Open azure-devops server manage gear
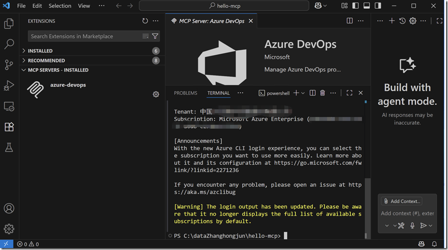Image resolution: width=448 pixels, height=250 pixels. point(156,94)
